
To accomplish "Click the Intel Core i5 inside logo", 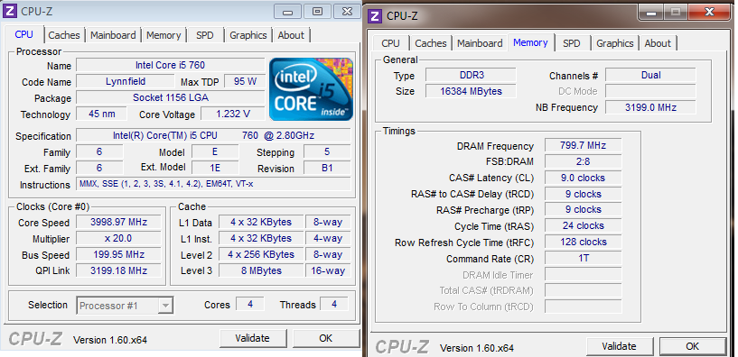I will point(311,89).
